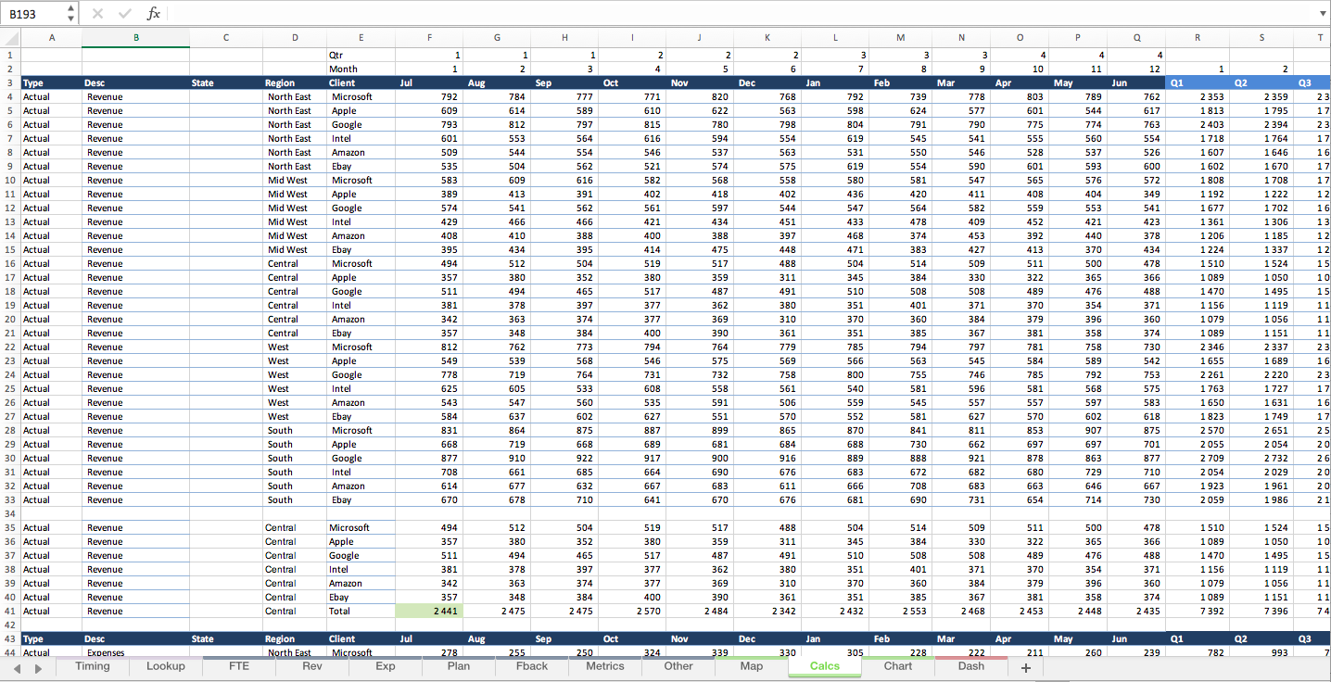
Task: Select column R header
Action: click(x=1198, y=38)
